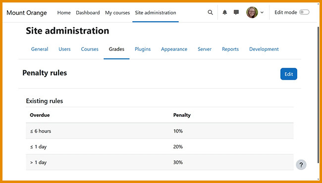Viewport: 322px width, 183px height.
Task: Open the help question mark button
Action: [301, 165]
